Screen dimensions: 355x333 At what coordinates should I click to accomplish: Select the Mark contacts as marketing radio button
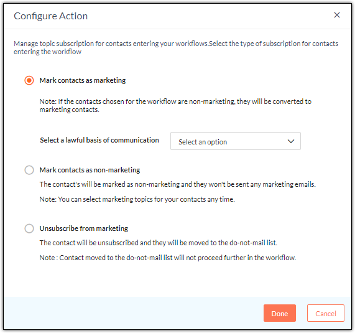click(29, 80)
